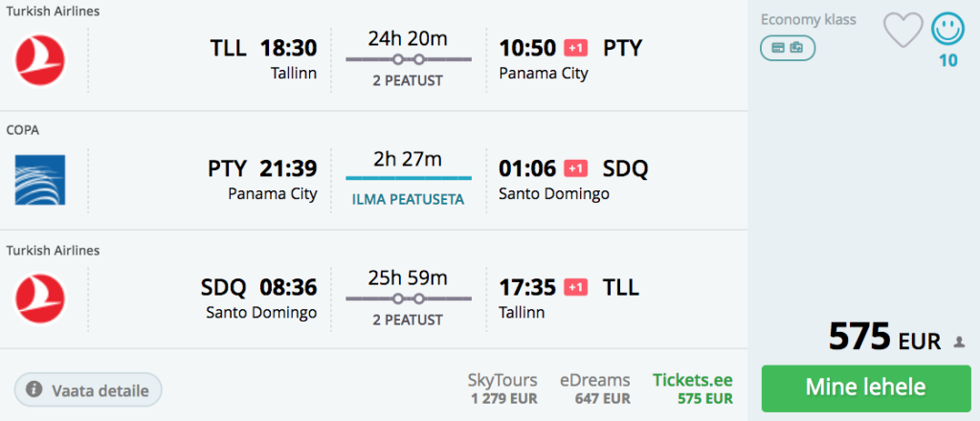Click the 2 PEATUST stops indicator for 24h 20m flight
Image resolution: width=980 pixels, height=421 pixels.
(x=408, y=80)
